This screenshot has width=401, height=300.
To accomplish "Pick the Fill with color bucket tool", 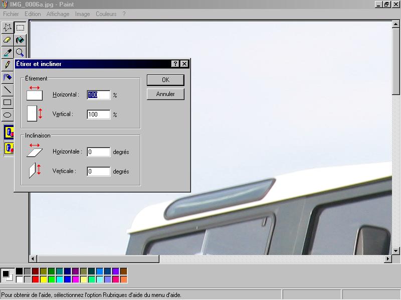I will pos(20,40).
